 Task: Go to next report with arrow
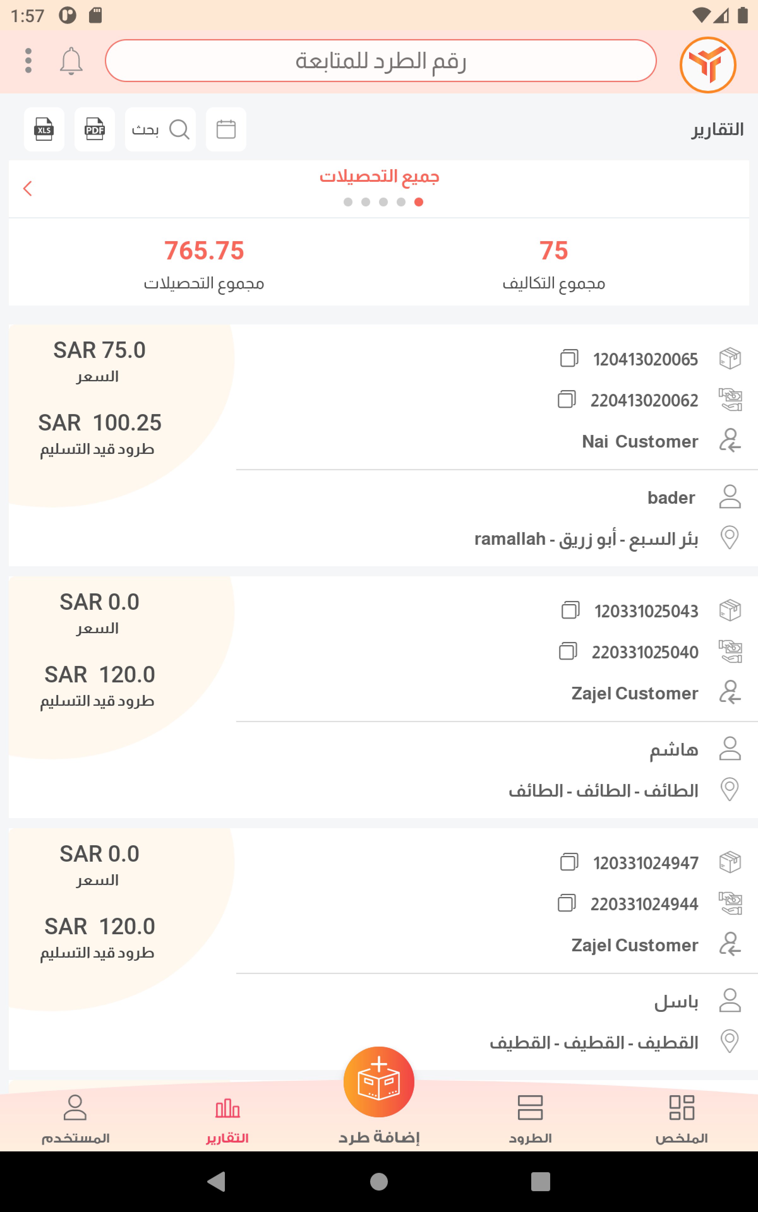27,188
